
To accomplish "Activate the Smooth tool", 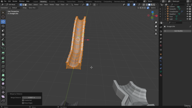I will pyautogui.click(x=3, y=84).
